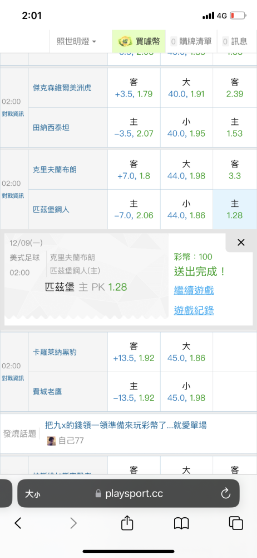
Task: Open the 訊息 messages tab
Action: pyautogui.click(x=235, y=41)
